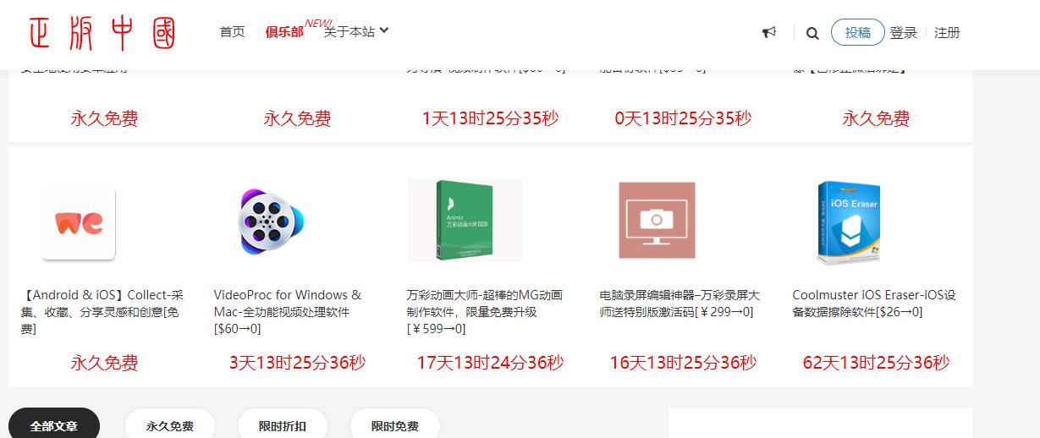The height and width of the screenshot is (438, 1040).
Task: Open the 俱乐部 menu item
Action: coord(283,32)
